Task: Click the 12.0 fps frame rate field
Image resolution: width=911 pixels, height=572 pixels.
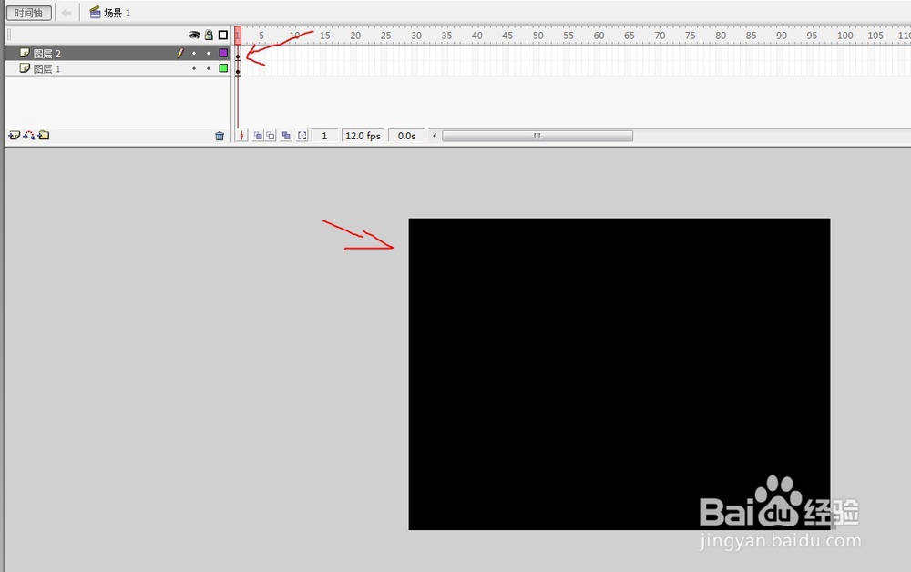Action: [x=363, y=136]
